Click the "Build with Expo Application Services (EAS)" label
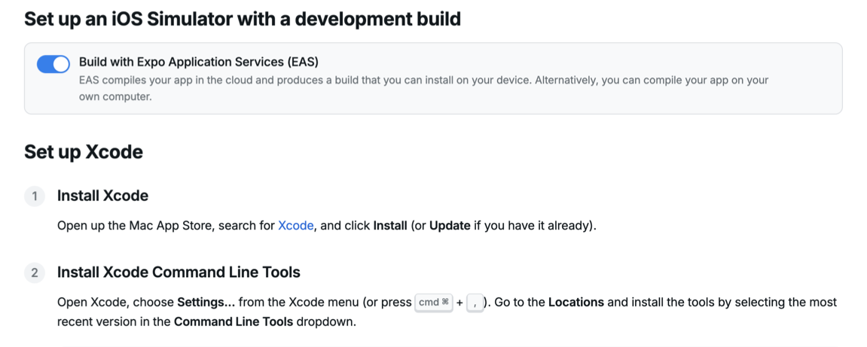The image size is (867, 347). 199,61
